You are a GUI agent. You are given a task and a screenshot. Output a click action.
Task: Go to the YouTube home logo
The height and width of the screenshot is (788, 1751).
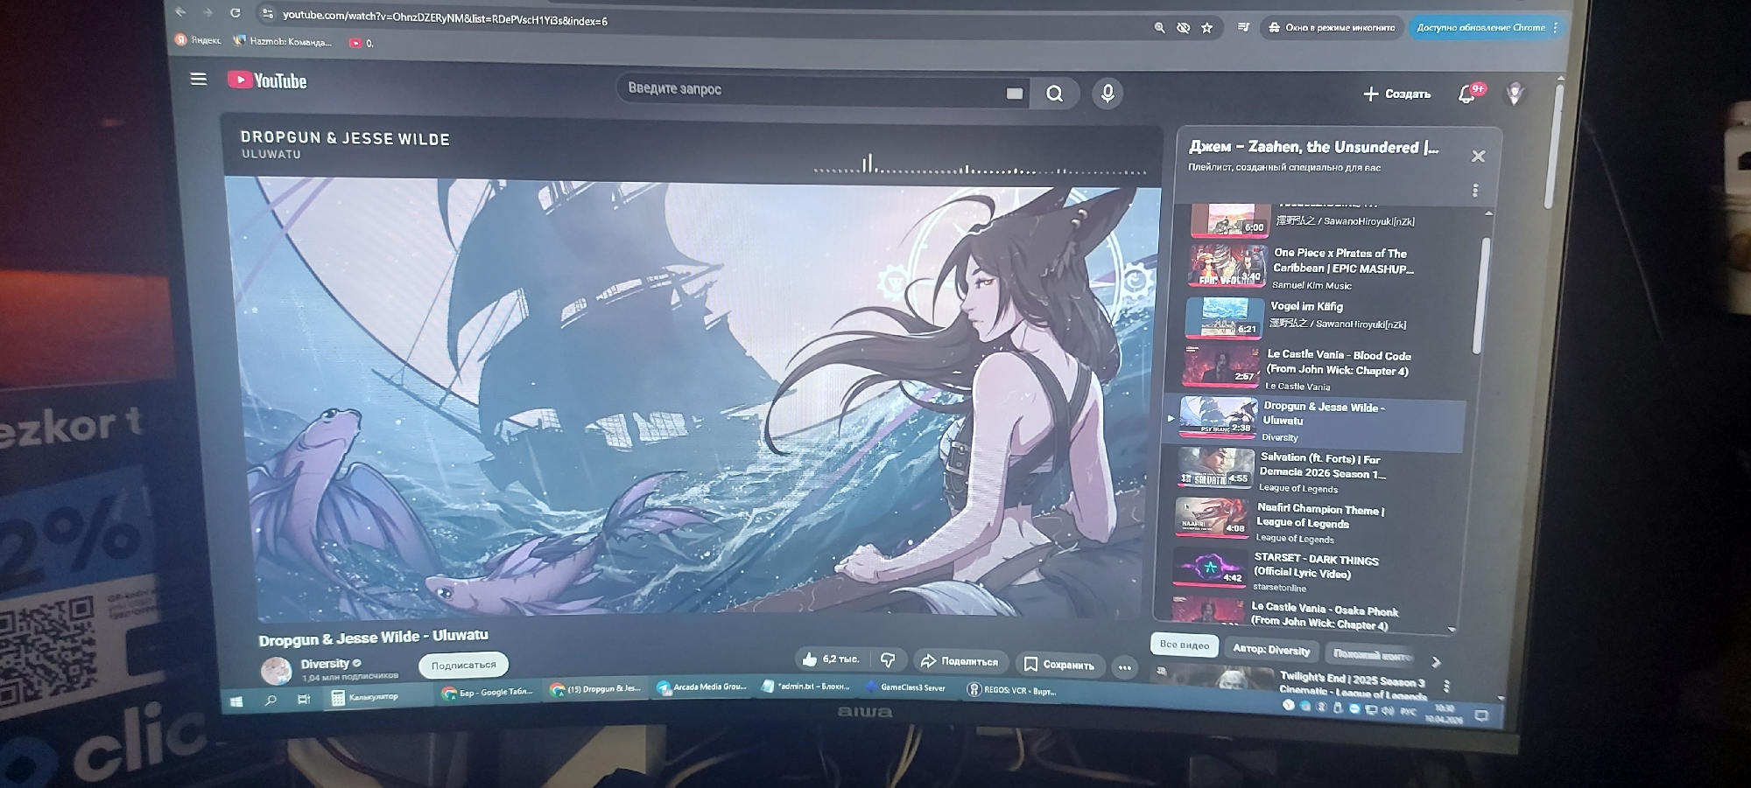pyautogui.click(x=267, y=81)
